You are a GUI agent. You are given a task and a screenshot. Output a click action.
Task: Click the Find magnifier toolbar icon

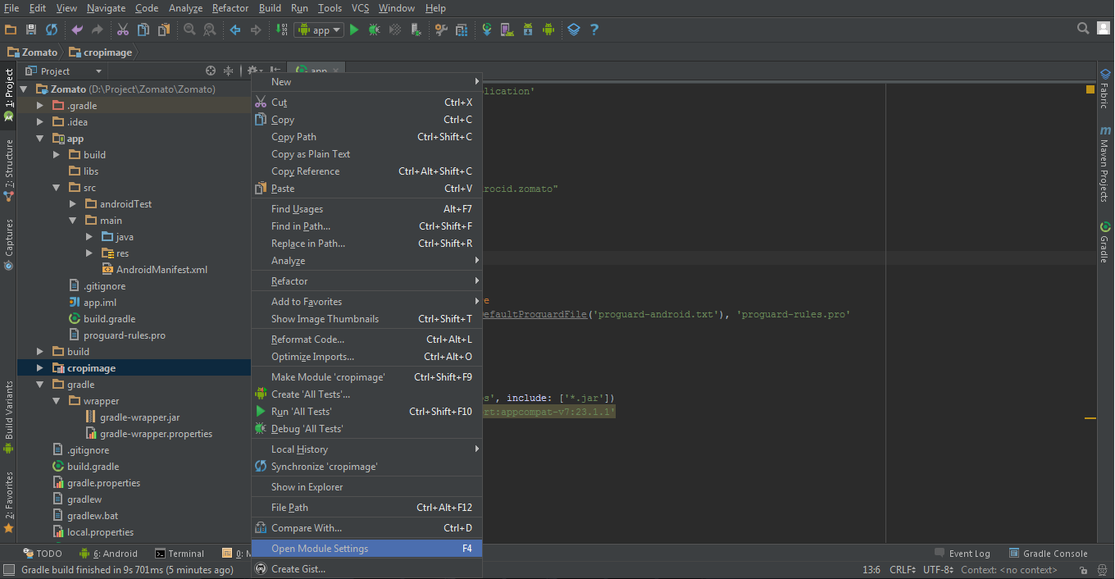pos(189,30)
